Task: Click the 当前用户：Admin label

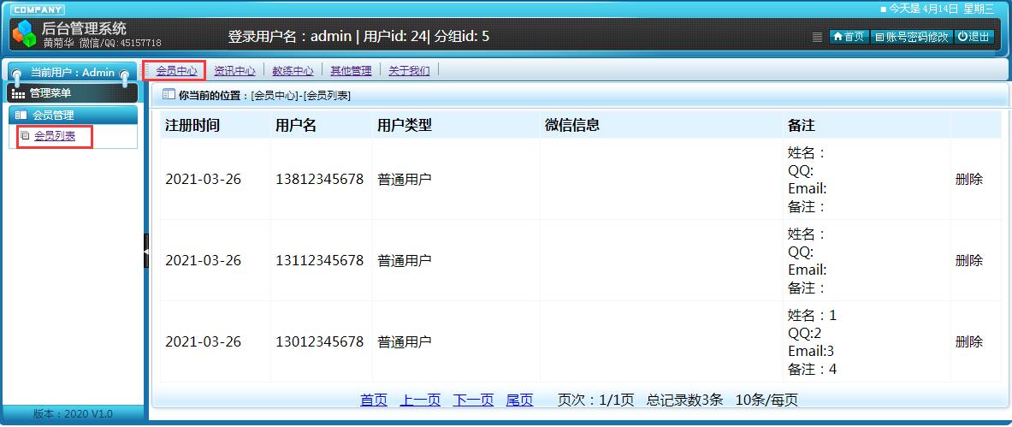Action: (x=72, y=73)
